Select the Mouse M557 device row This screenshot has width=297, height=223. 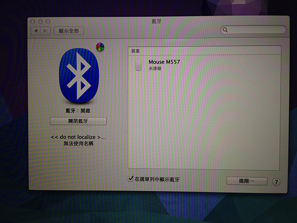[204, 64]
